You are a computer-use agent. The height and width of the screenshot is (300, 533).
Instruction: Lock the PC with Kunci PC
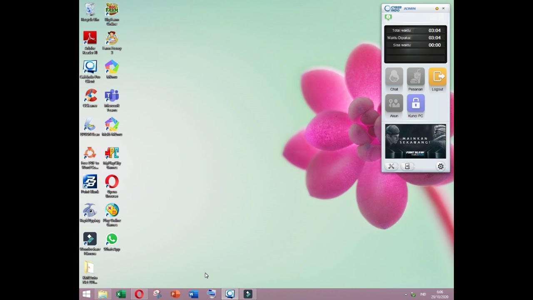pos(416,106)
